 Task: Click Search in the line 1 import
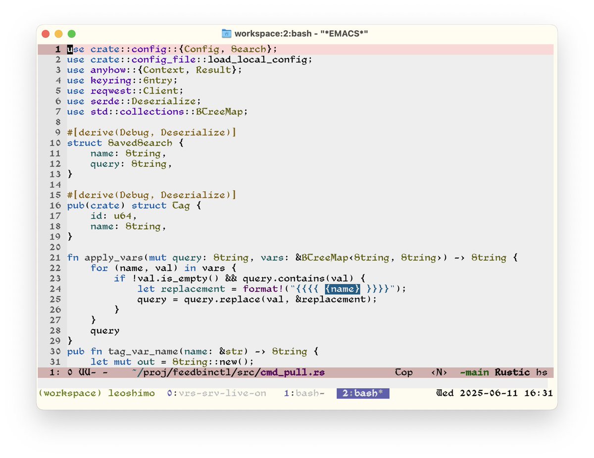248,49
